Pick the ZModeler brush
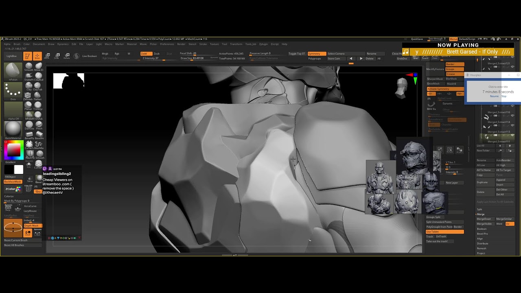This screenshot has height=293, width=521. tap(28, 96)
